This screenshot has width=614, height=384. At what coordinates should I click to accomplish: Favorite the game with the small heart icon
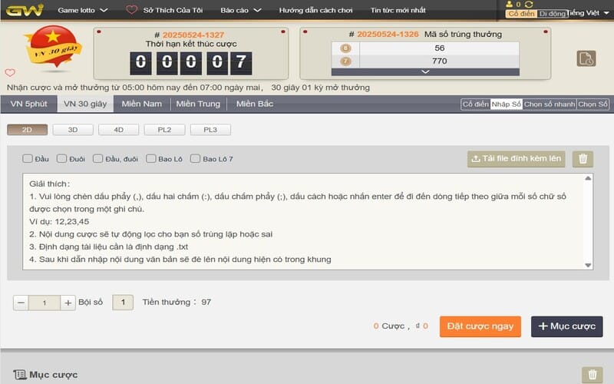pyautogui.click(x=10, y=72)
